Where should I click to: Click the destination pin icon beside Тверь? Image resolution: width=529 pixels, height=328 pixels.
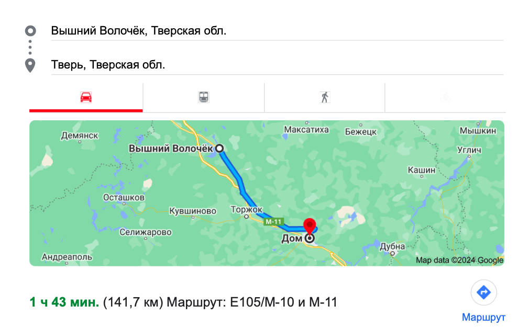30,66
